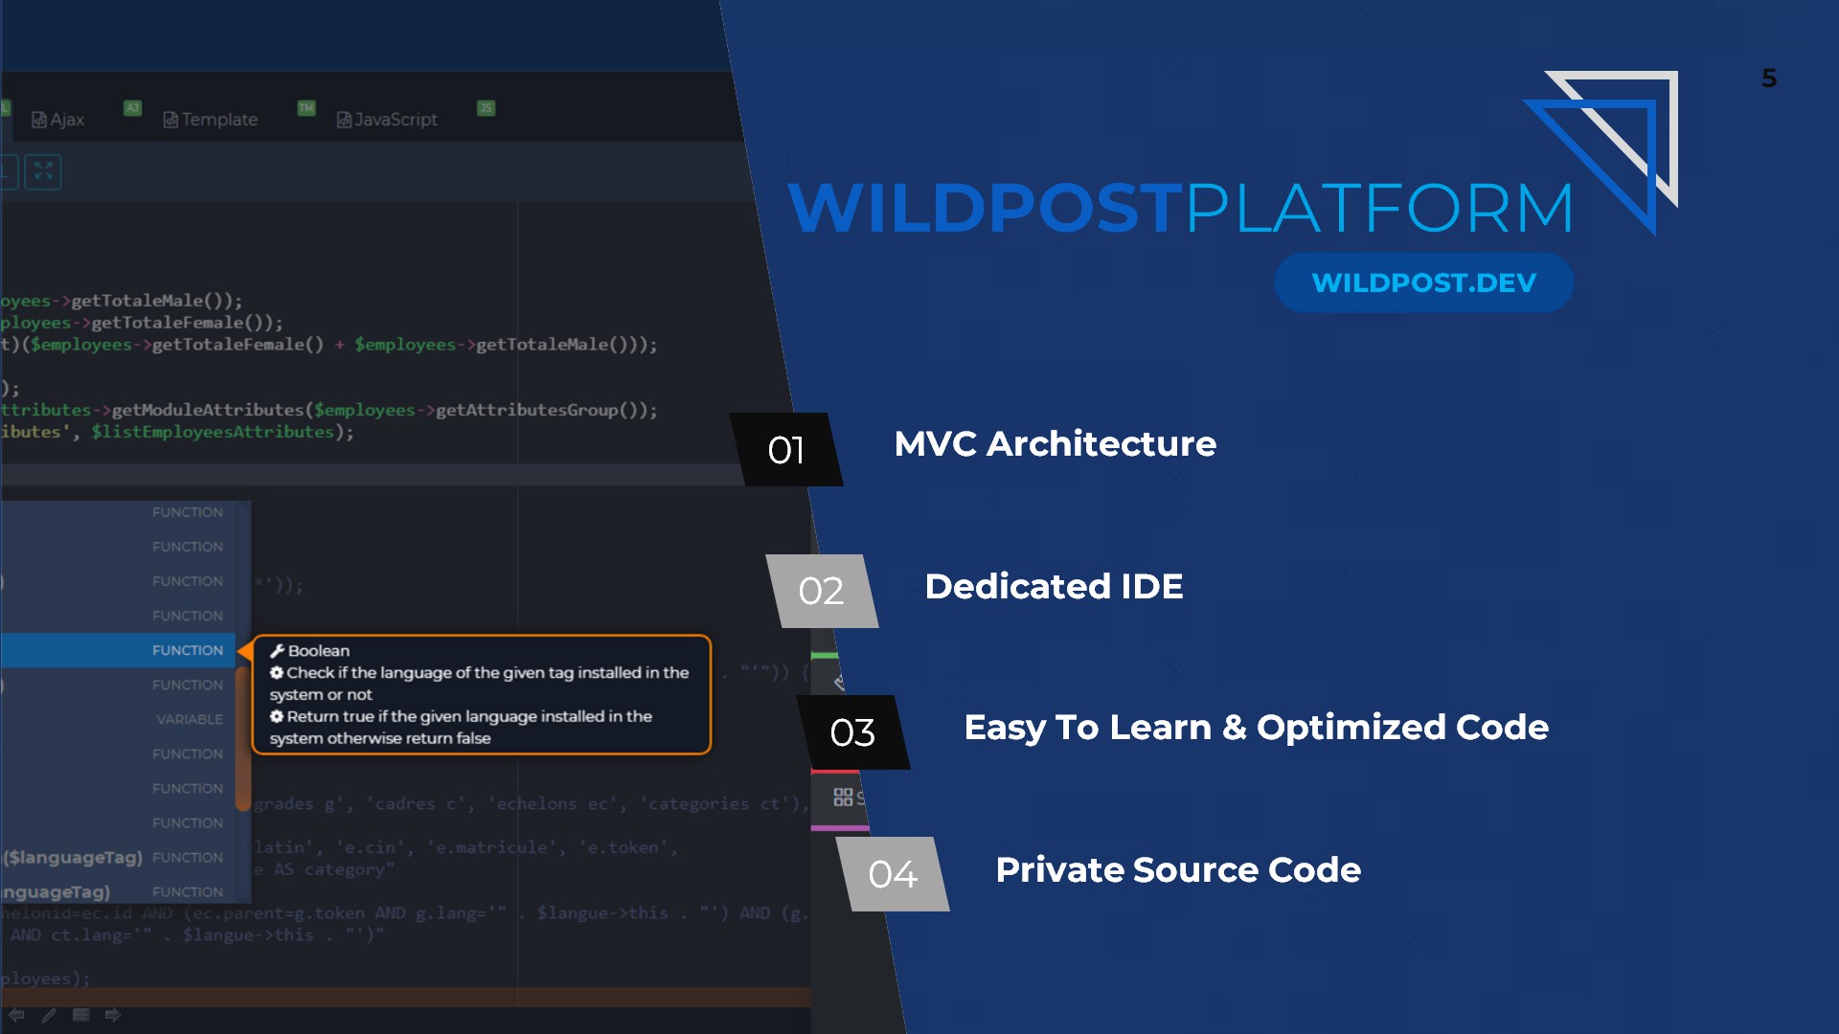Click the slide number 5
This screenshot has width=1839, height=1034.
tap(1769, 79)
